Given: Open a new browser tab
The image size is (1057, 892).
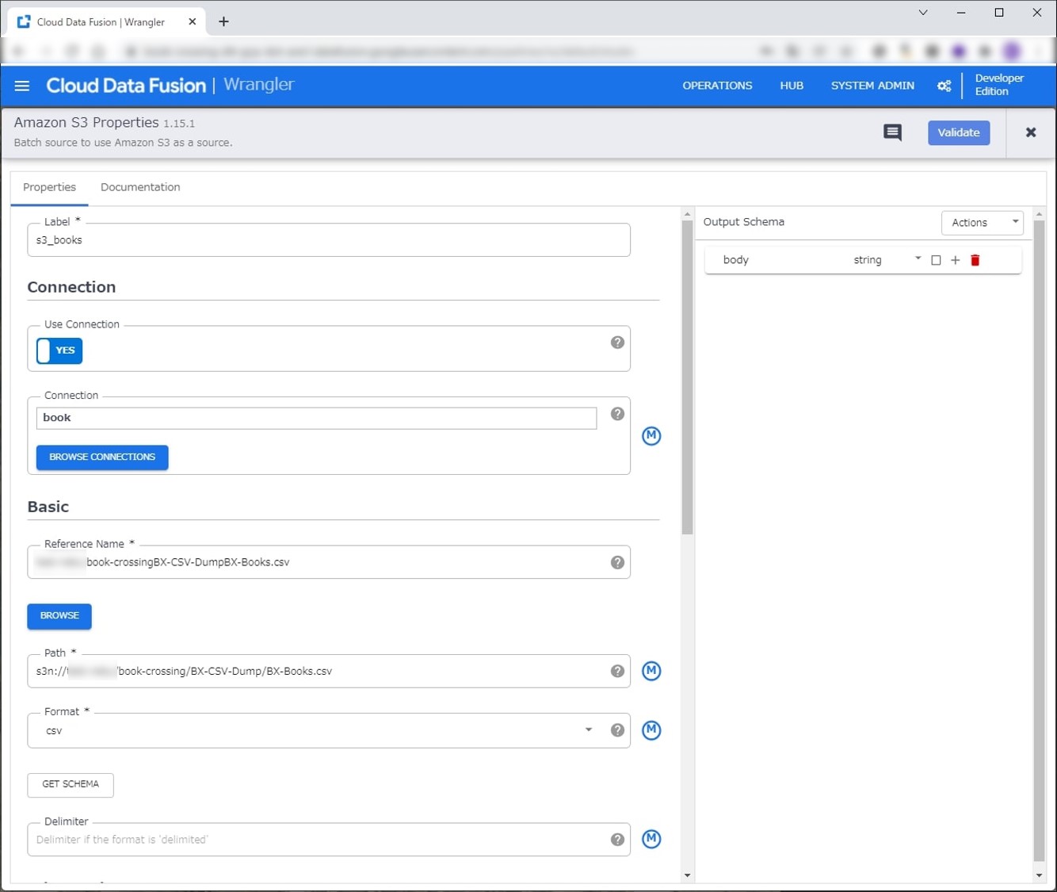Looking at the screenshot, I should tap(223, 22).
